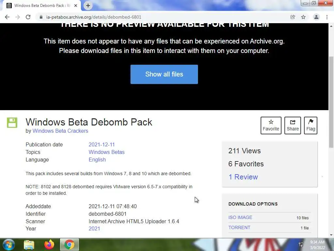Open a new tab with the plus button
334x251 pixels.
88,6
